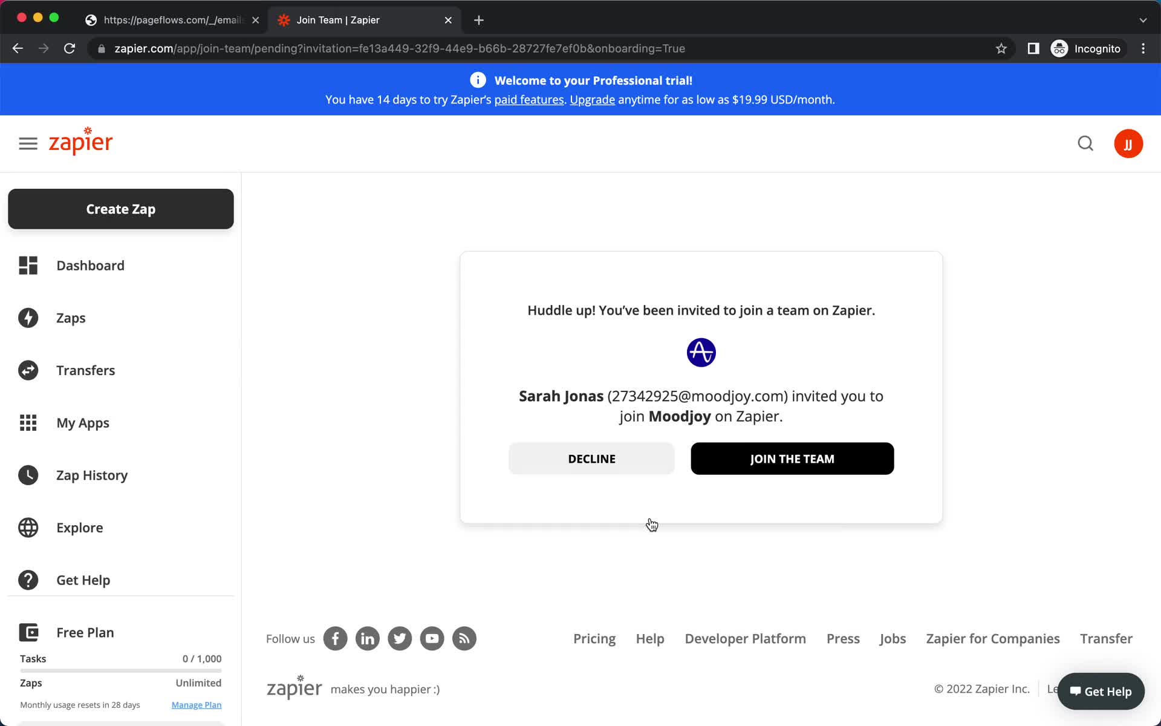Click the Zapier logo in sidebar
The image size is (1161, 726).
click(x=80, y=143)
